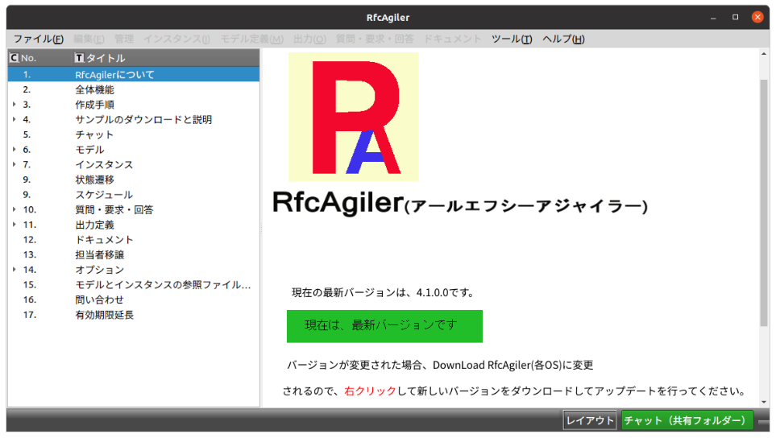Click the レイアウト button

point(590,420)
